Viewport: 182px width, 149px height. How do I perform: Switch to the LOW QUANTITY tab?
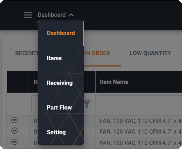point(150,53)
